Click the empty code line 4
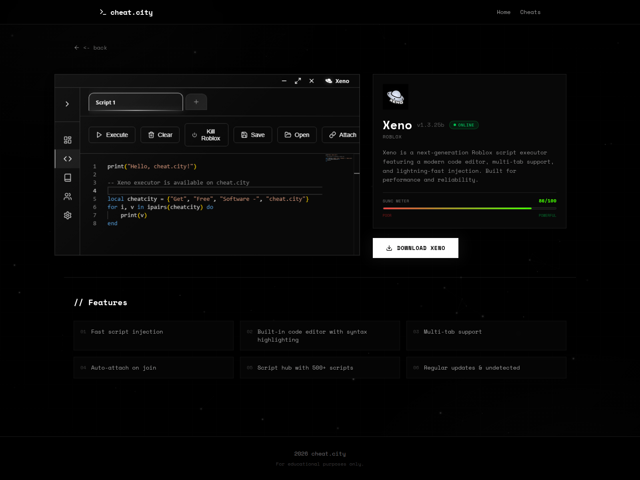 [x=215, y=191]
